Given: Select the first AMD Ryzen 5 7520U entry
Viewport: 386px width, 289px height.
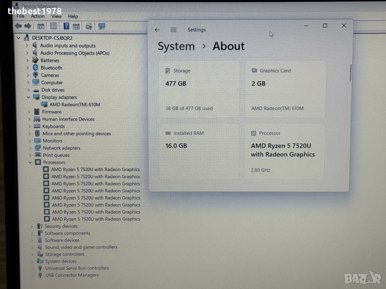Looking at the screenshot, I should (95, 169).
